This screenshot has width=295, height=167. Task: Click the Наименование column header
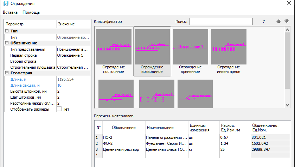point(160,128)
